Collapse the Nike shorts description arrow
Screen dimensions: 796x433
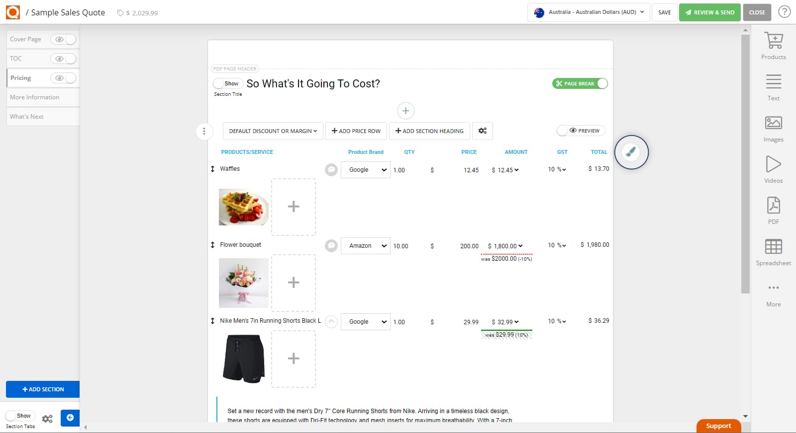pyautogui.click(x=331, y=322)
